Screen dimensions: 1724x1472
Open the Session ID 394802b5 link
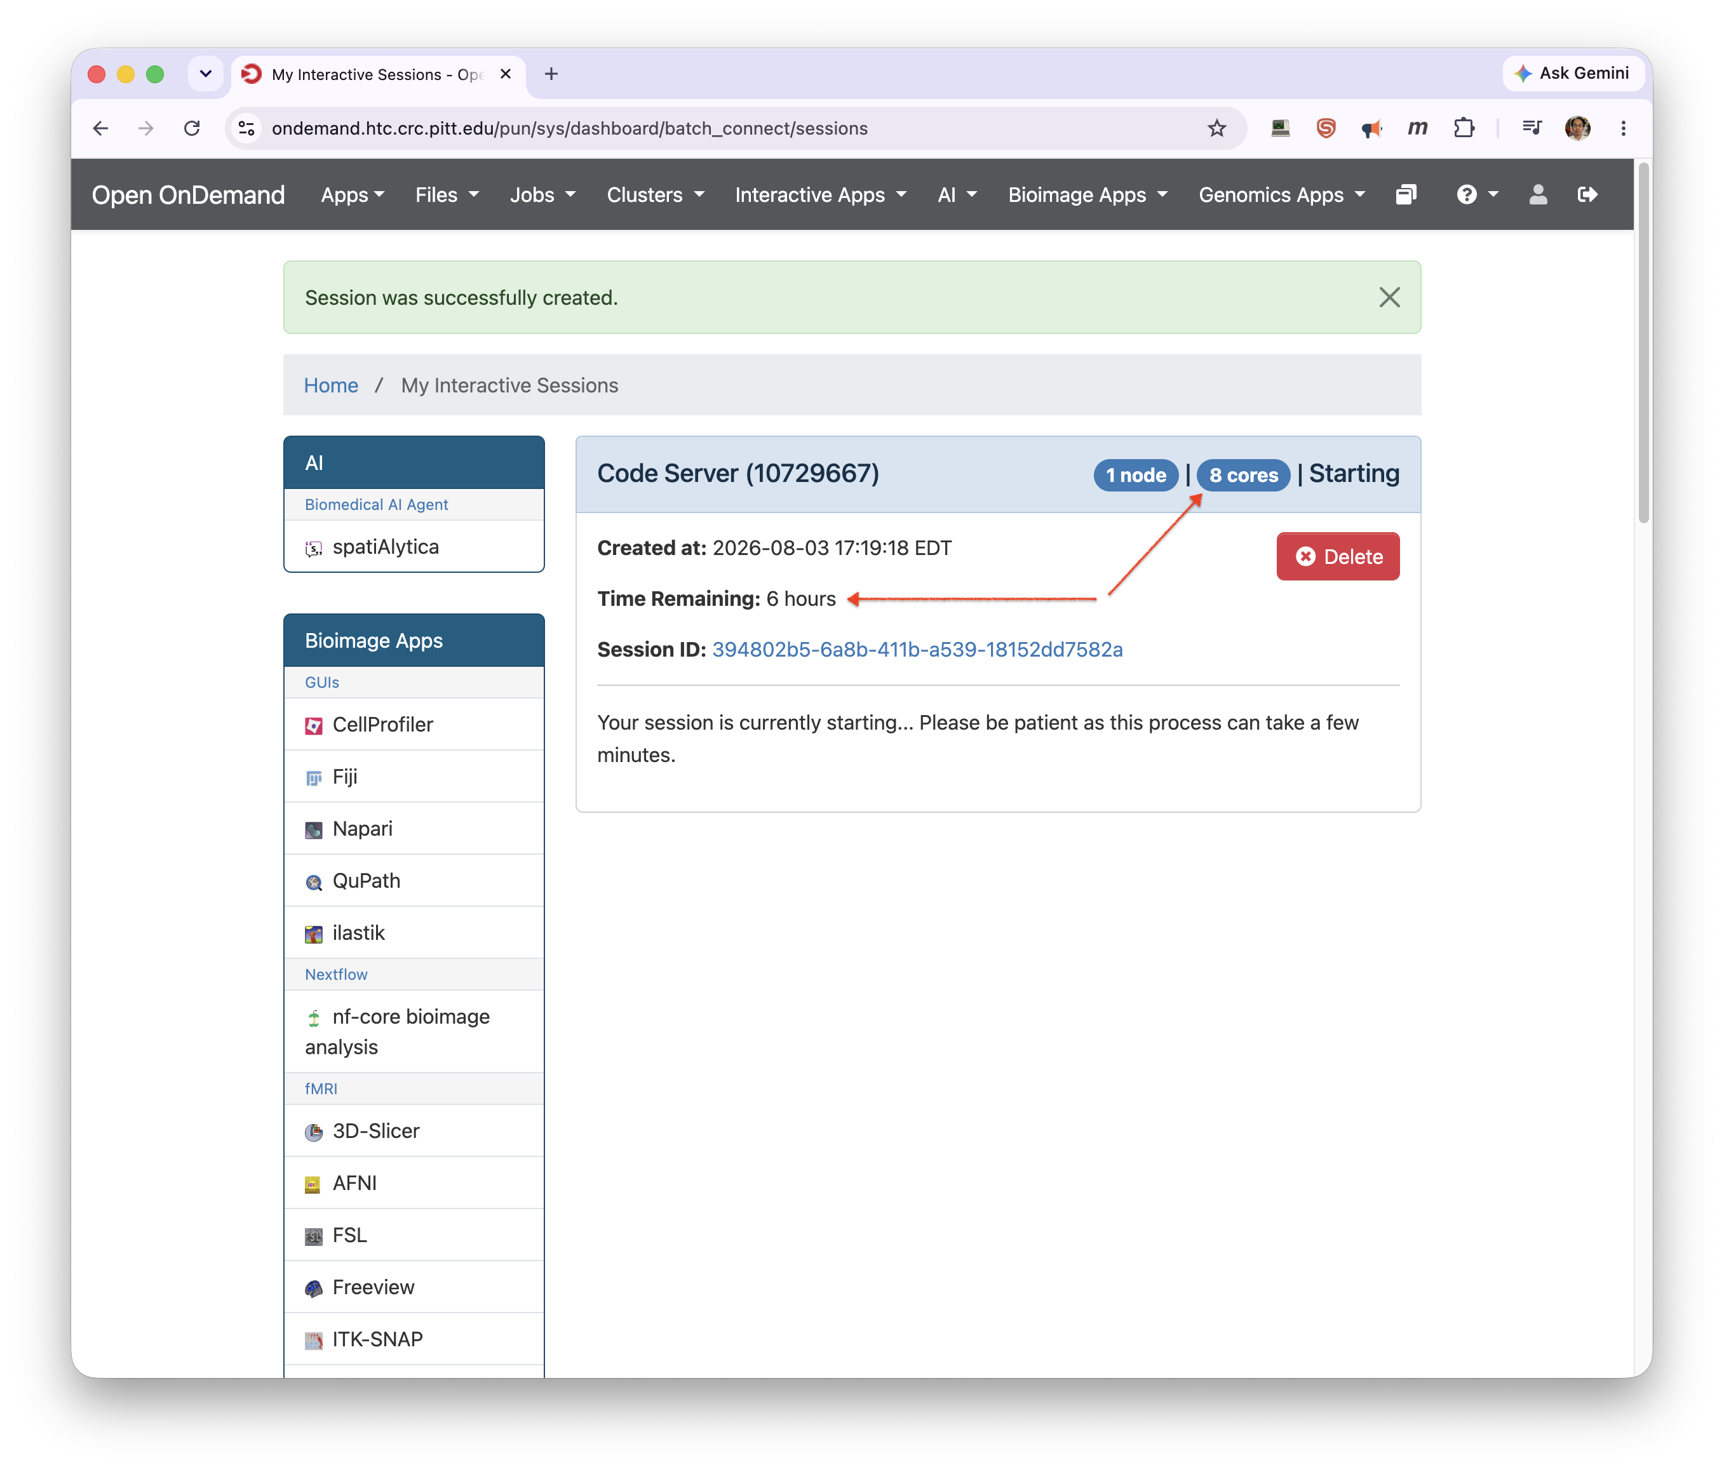tap(917, 650)
